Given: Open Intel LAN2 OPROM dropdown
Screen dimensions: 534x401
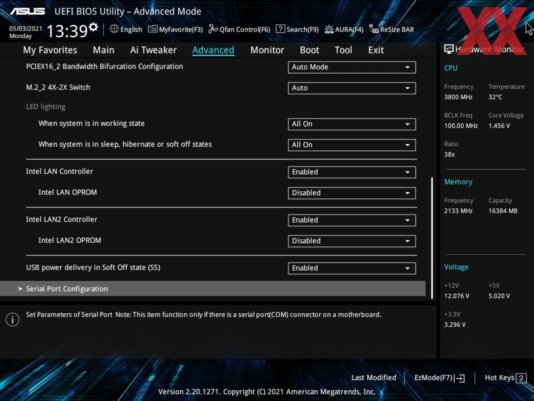Looking at the screenshot, I should [352, 241].
